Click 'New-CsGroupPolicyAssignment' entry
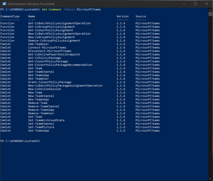 (51, 37)
